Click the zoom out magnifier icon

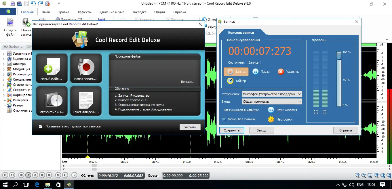pos(364,175)
